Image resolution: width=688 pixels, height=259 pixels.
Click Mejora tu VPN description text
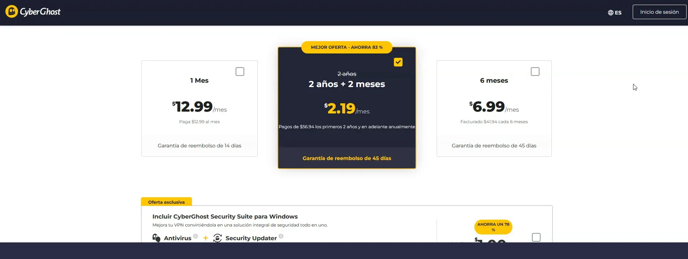240,225
